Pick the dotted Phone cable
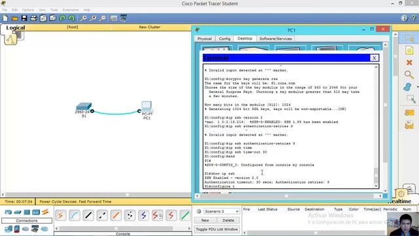This screenshot has height=236, width=419. (130, 216)
